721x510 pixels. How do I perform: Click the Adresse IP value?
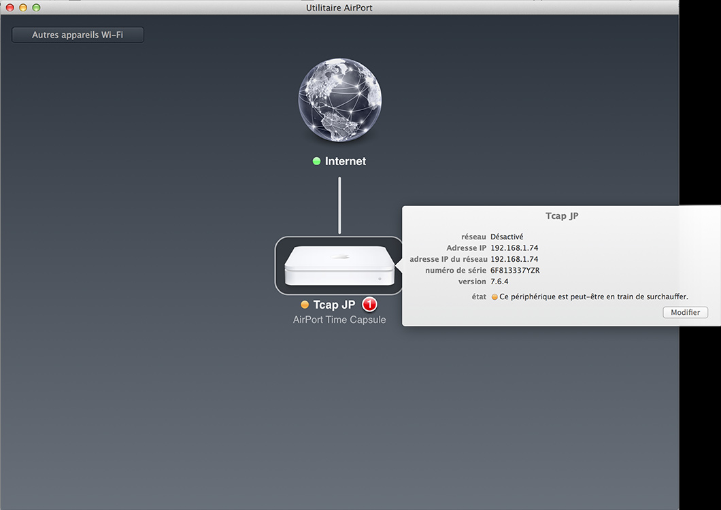pos(514,248)
